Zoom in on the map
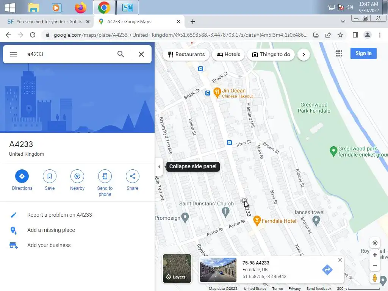Viewport: 388px width, 291px height. pyautogui.click(x=375, y=255)
